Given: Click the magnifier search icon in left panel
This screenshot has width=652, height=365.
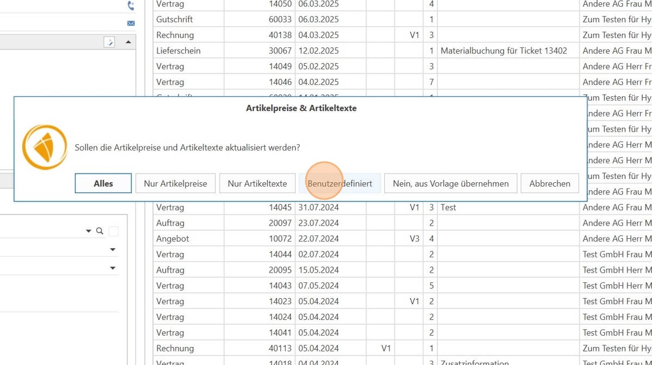Looking at the screenshot, I should 99,231.
